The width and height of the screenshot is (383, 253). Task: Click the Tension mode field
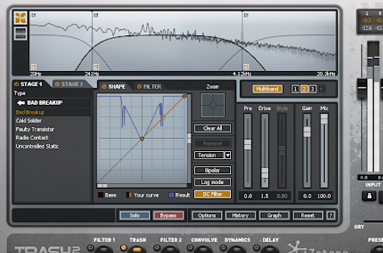pyautogui.click(x=209, y=155)
